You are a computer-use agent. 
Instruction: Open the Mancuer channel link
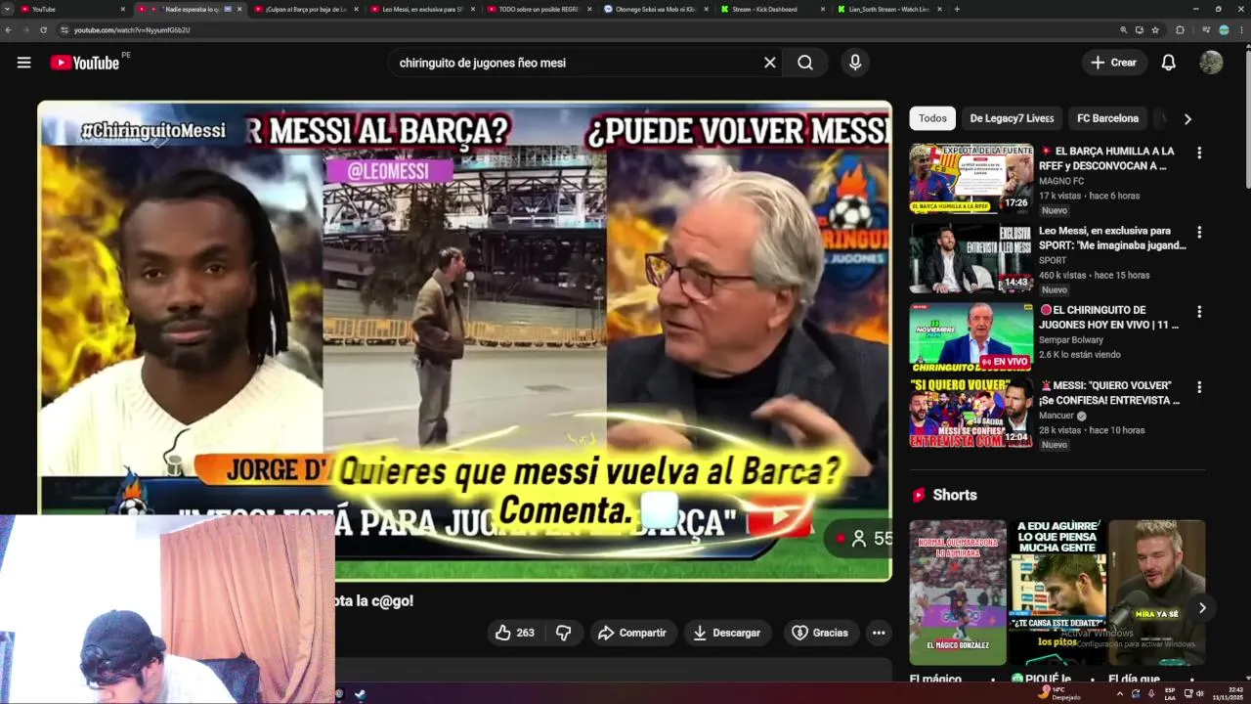click(1057, 416)
